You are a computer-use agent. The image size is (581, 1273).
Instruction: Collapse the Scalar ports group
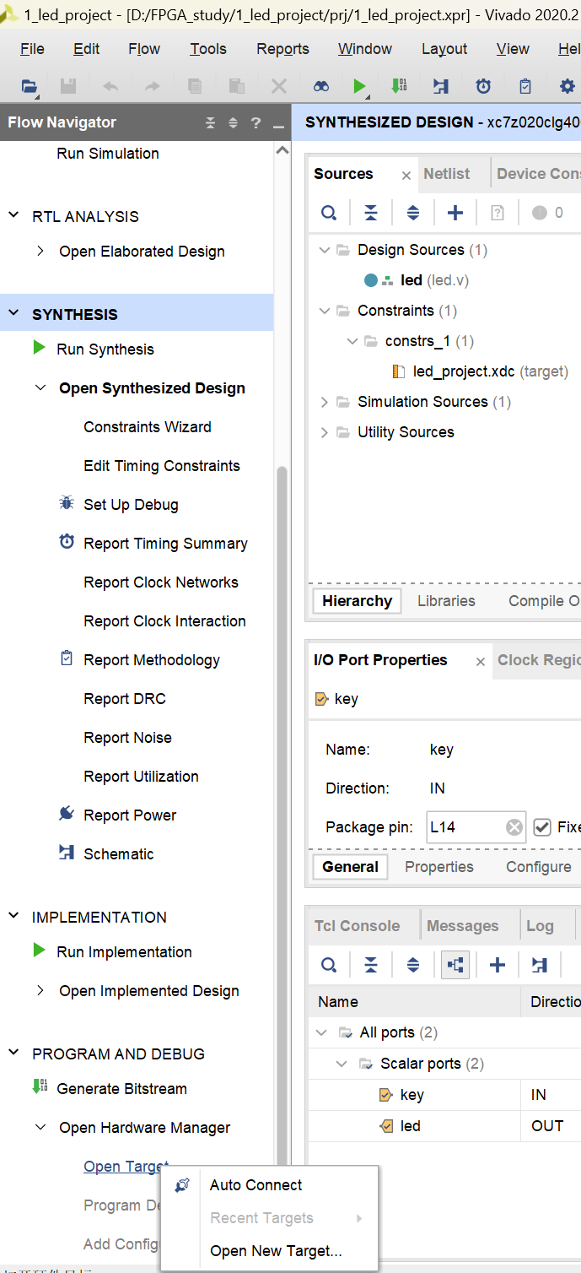point(342,1064)
